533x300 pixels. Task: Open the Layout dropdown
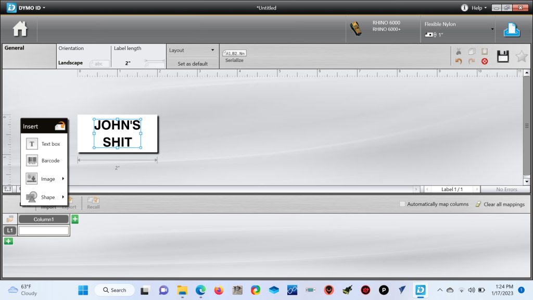tap(192, 51)
